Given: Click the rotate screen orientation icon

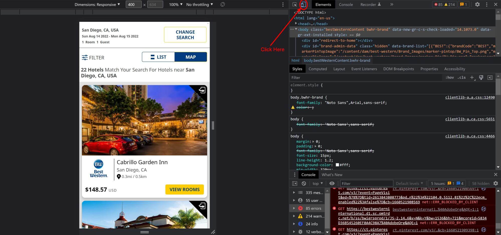Looking at the screenshot, I should click(x=222, y=5).
